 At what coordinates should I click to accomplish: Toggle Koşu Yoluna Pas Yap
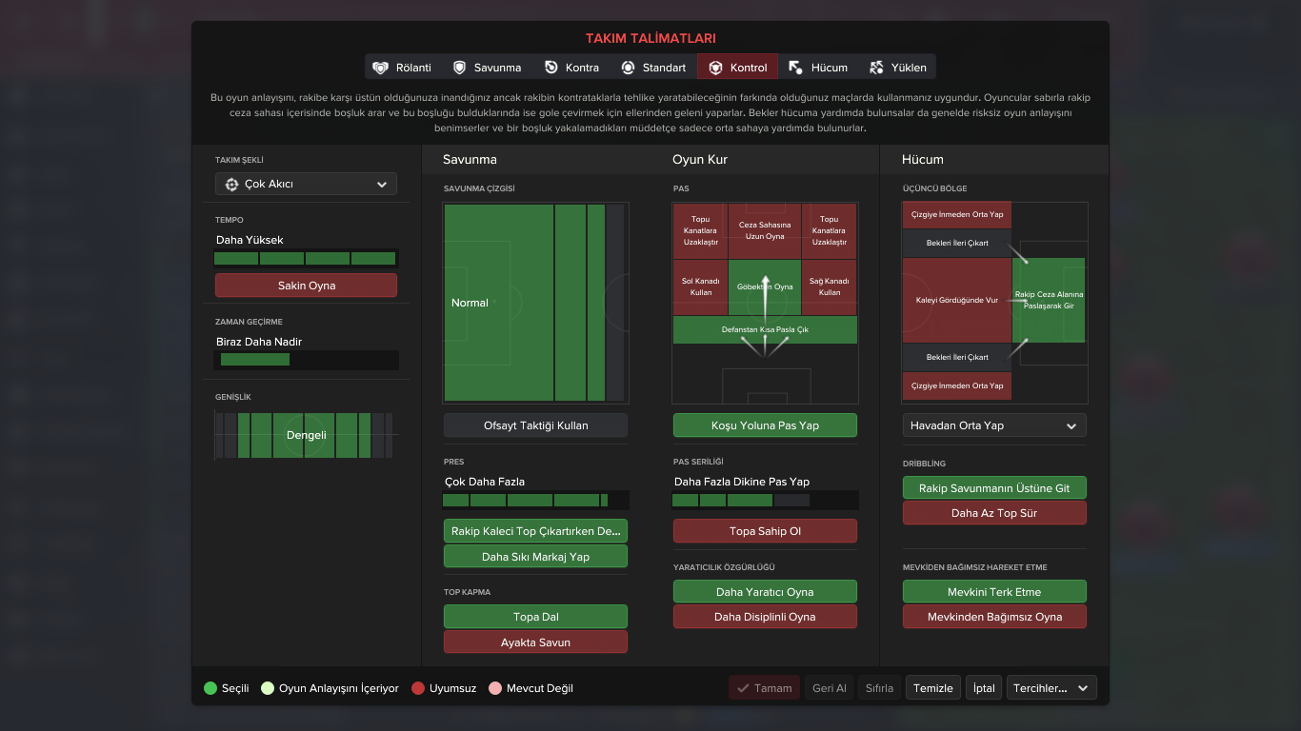click(765, 425)
